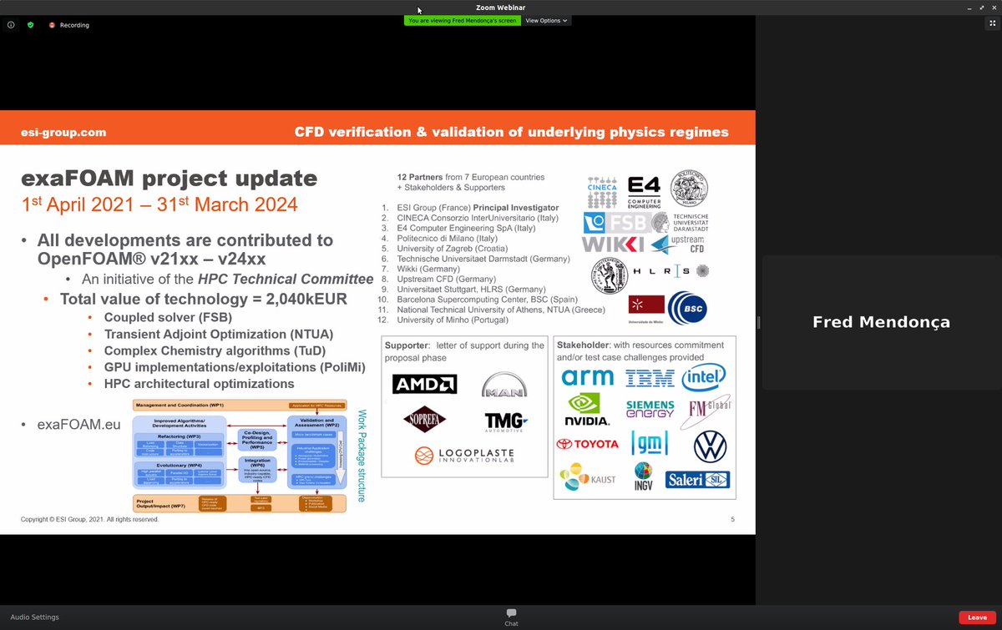Screen dimensions: 1002x630
Task: Select Fred Mendonça's video tile
Action: tap(881, 322)
